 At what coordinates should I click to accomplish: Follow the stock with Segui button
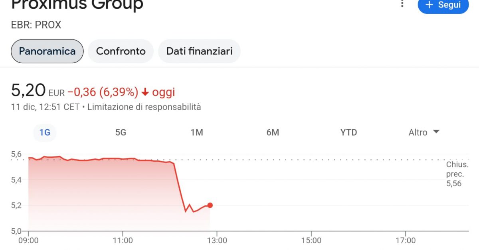443,5
